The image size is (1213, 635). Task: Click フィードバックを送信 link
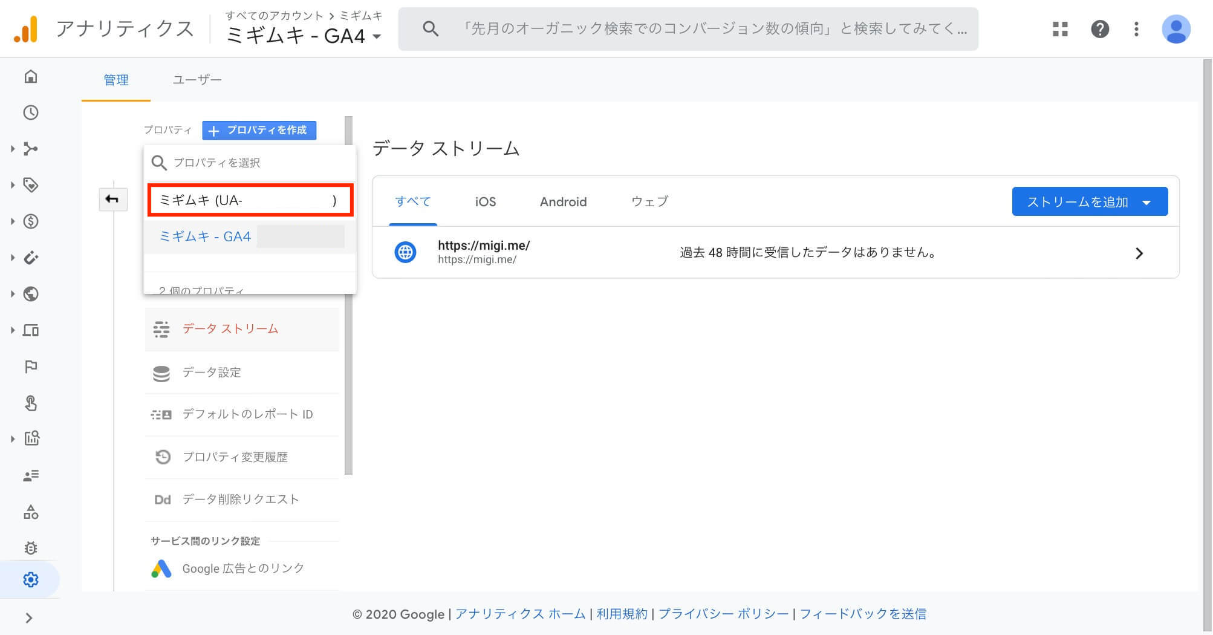pyautogui.click(x=863, y=614)
